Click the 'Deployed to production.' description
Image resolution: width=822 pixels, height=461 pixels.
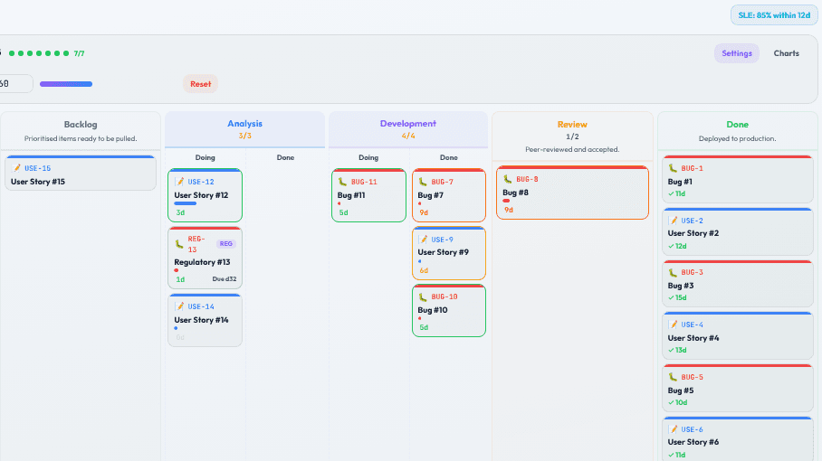click(737, 138)
